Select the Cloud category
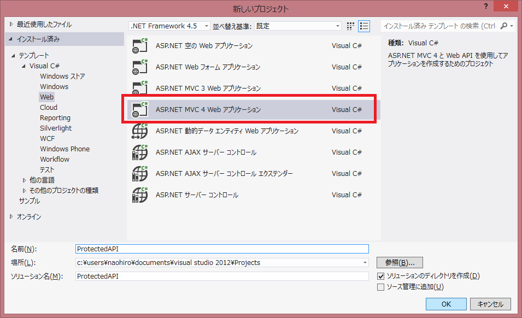522x318 pixels. click(49, 107)
